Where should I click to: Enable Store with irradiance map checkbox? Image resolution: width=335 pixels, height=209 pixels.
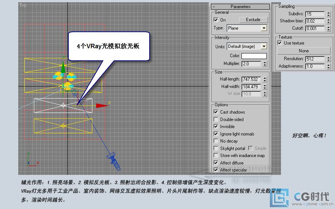point(216,156)
